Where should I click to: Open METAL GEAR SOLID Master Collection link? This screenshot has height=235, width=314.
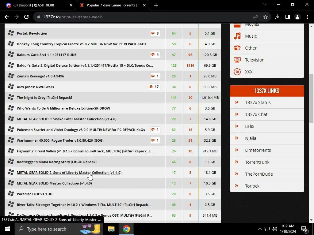(55, 183)
